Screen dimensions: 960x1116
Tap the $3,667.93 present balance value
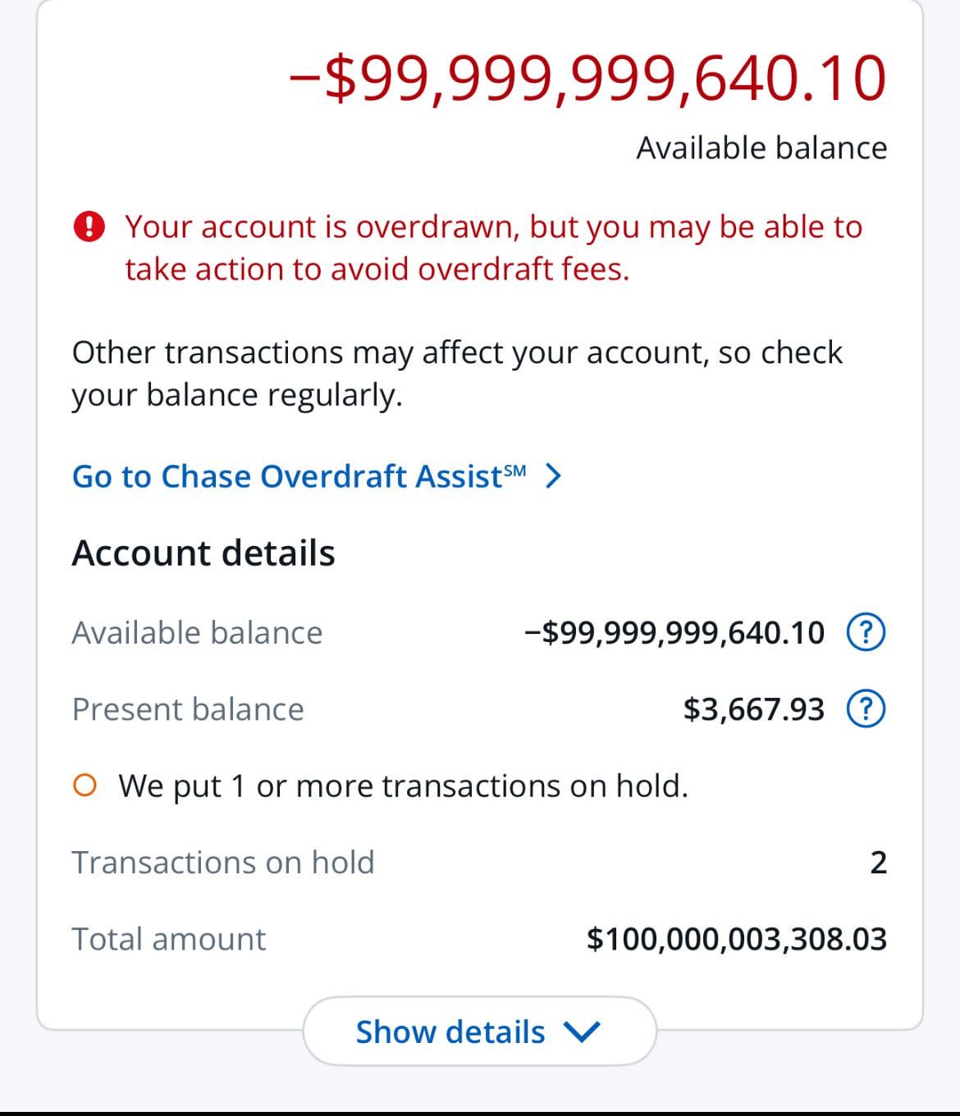pyautogui.click(x=753, y=709)
